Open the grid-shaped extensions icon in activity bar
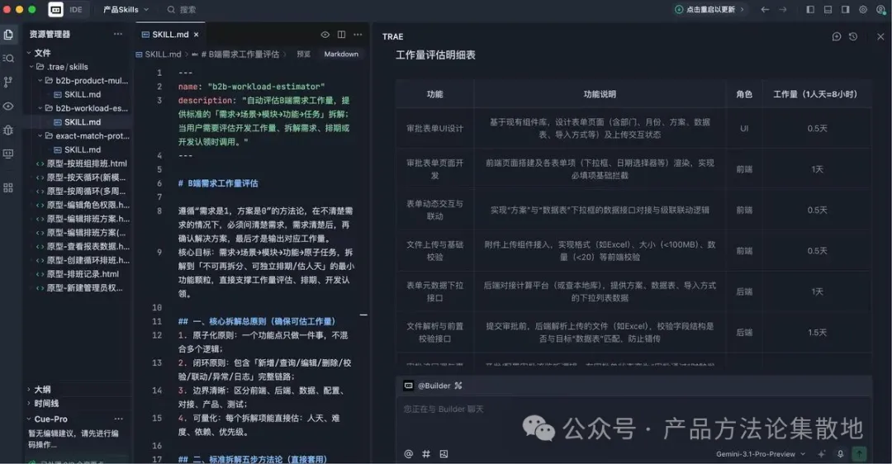Screen dimensions: 892x464 click(x=8, y=187)
